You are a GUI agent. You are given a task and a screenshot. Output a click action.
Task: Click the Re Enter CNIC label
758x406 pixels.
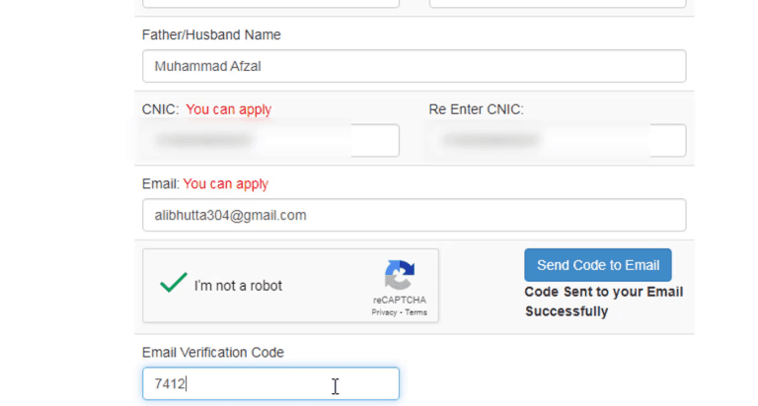coord(476,109)
